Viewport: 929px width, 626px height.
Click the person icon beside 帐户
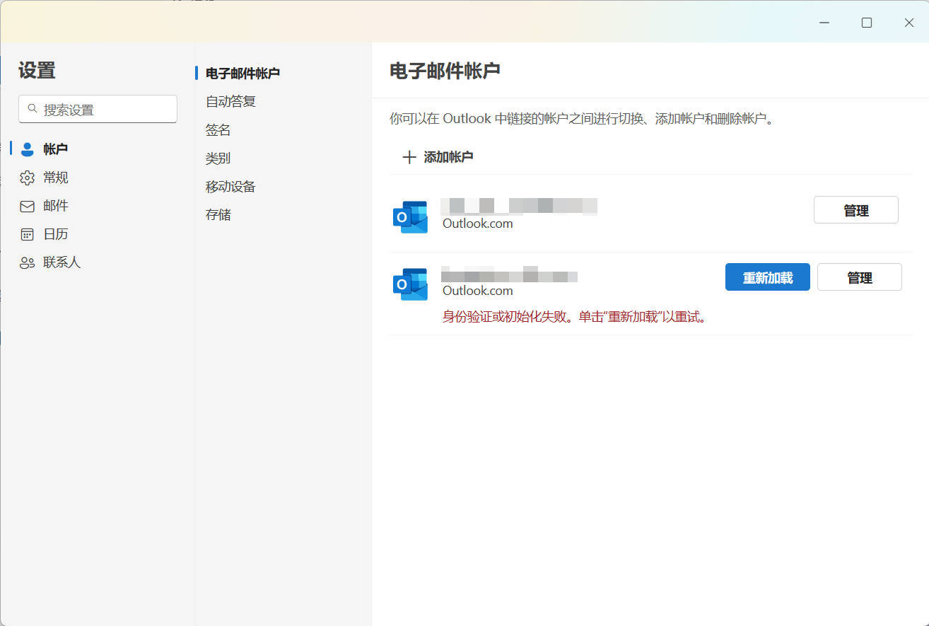28,149
